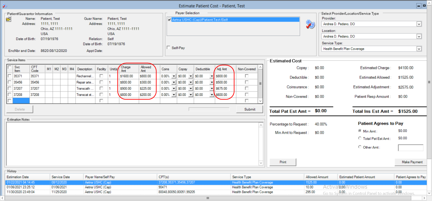The width and height of the screenshot is (432, 201).
Task: Minimize the Estimate Patient Cost window
Action: tap(419, 6)
